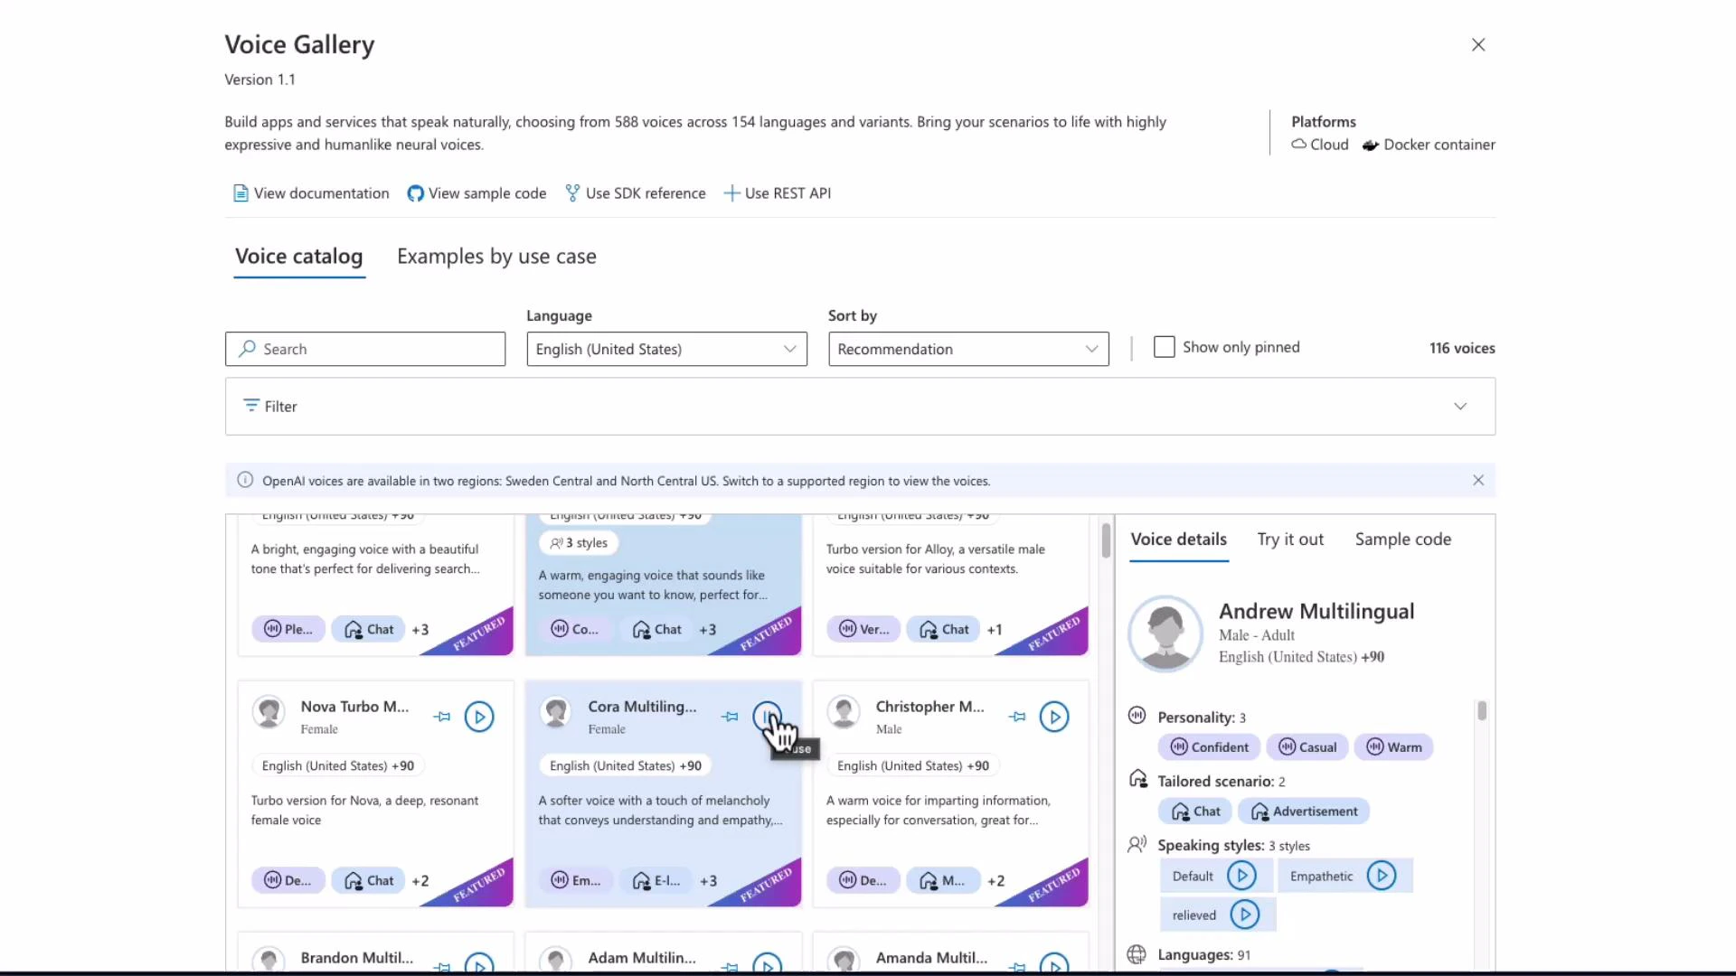Image resolution: width=1736 pixels, height=976 pixels.
Task: Play the Empathetic speaking style sample
Action: pos(1382,876)
